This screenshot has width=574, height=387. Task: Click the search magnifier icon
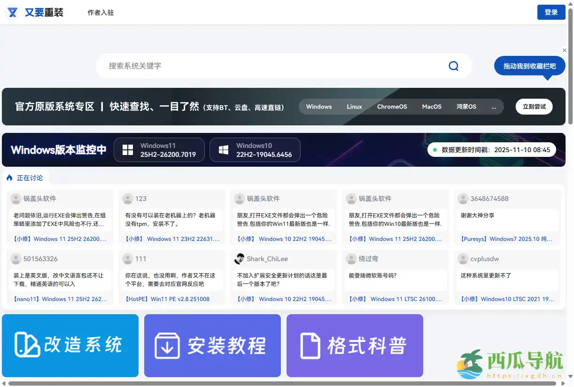coord(453,66)
